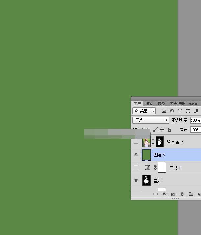Switch to the 路径 paths tab

[x=161, y=104]
